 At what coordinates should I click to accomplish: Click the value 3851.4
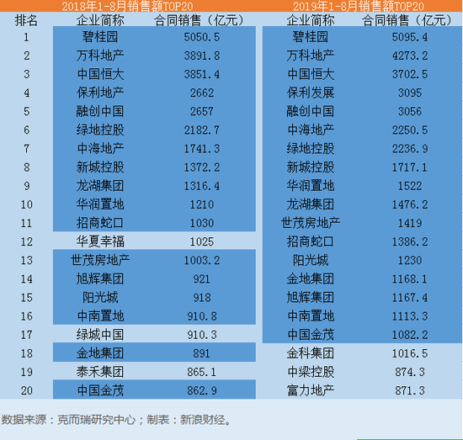tap(202, 74)
